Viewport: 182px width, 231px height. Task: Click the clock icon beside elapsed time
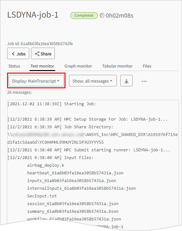(x=102, y=15)
